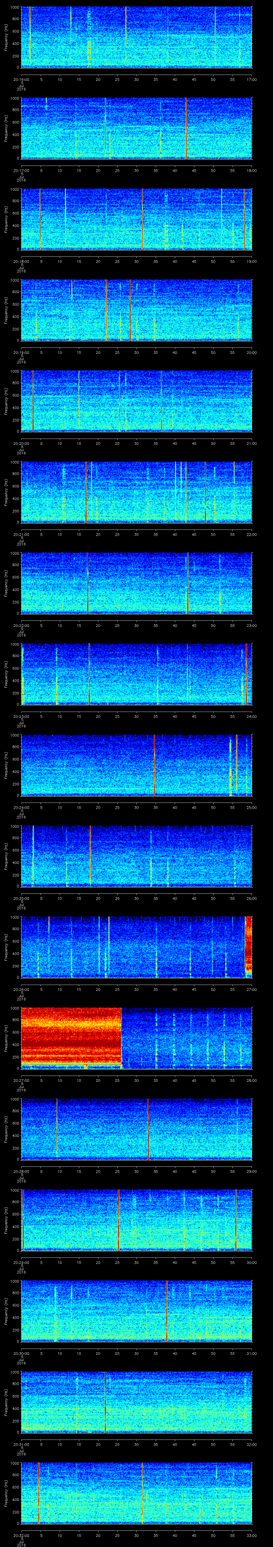Click the 20:32:00 start time label
Viewport: 273px width, 1547px height.
point(21,1535)
